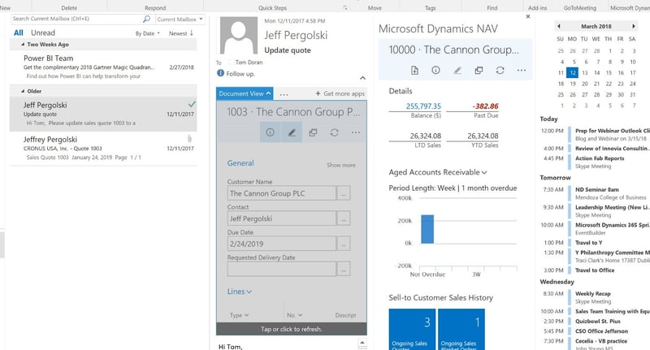
Task: Click the refresh icon in the quote 1003 toolbar
Action: tap(335, 132)
